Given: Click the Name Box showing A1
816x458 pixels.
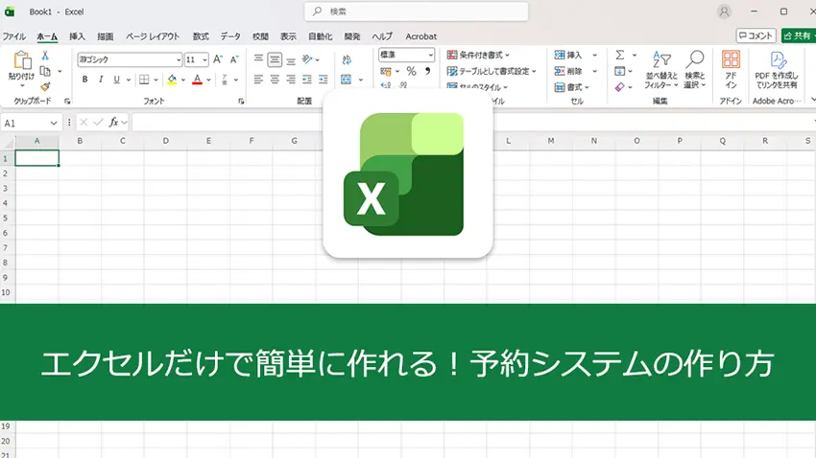Looking at the screenshot, I should coord(30,123).
